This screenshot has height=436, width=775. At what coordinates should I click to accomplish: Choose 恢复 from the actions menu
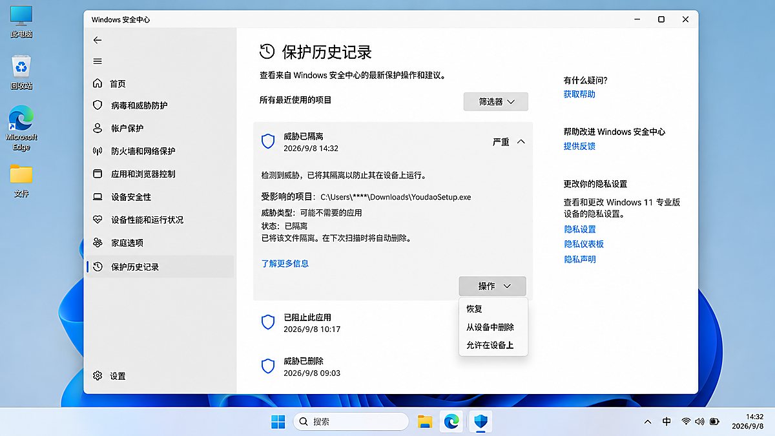493,309
